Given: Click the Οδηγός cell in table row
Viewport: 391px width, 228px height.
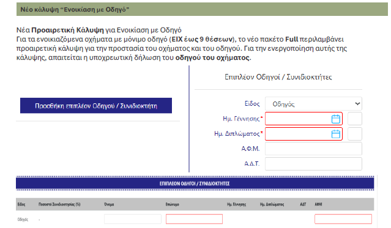Looking at the screenshot, I should 23,219.
